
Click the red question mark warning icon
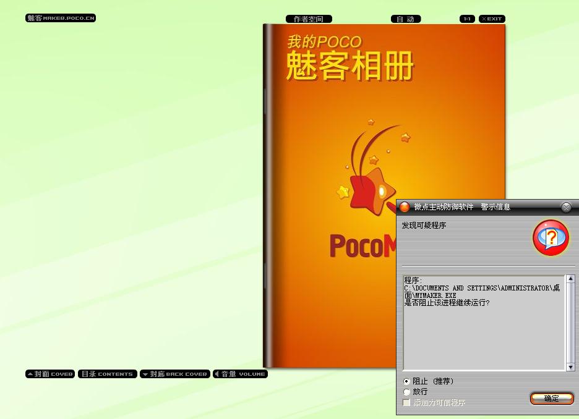[551, 238]
